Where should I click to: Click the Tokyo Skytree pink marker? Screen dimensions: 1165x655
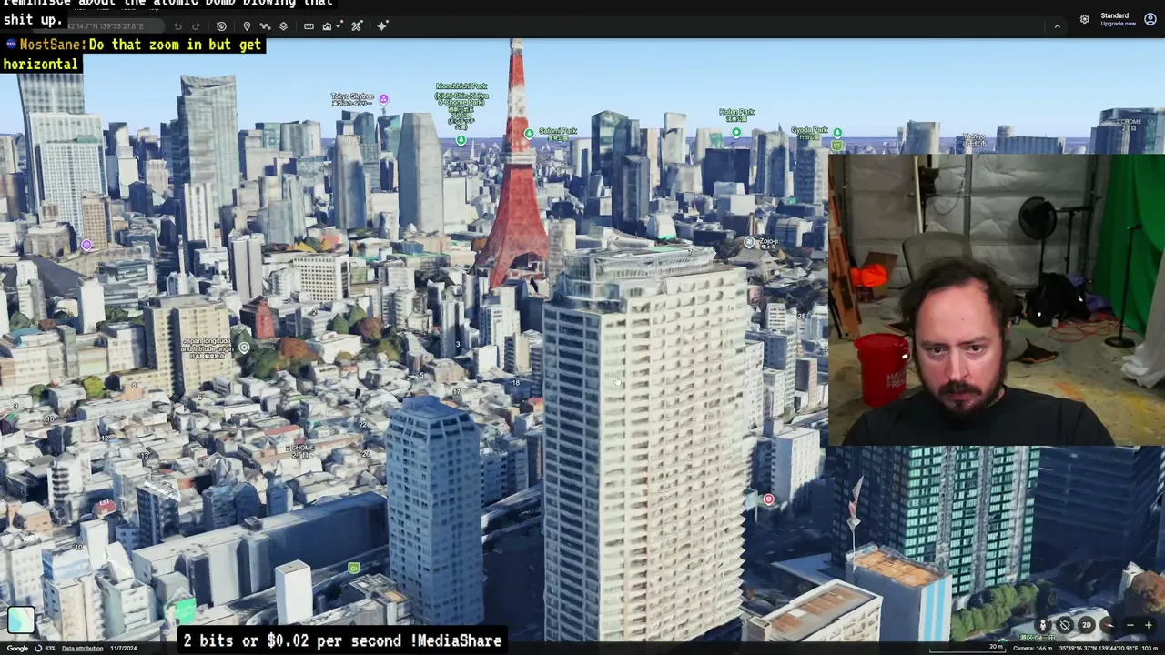click(x=383, y=99)
